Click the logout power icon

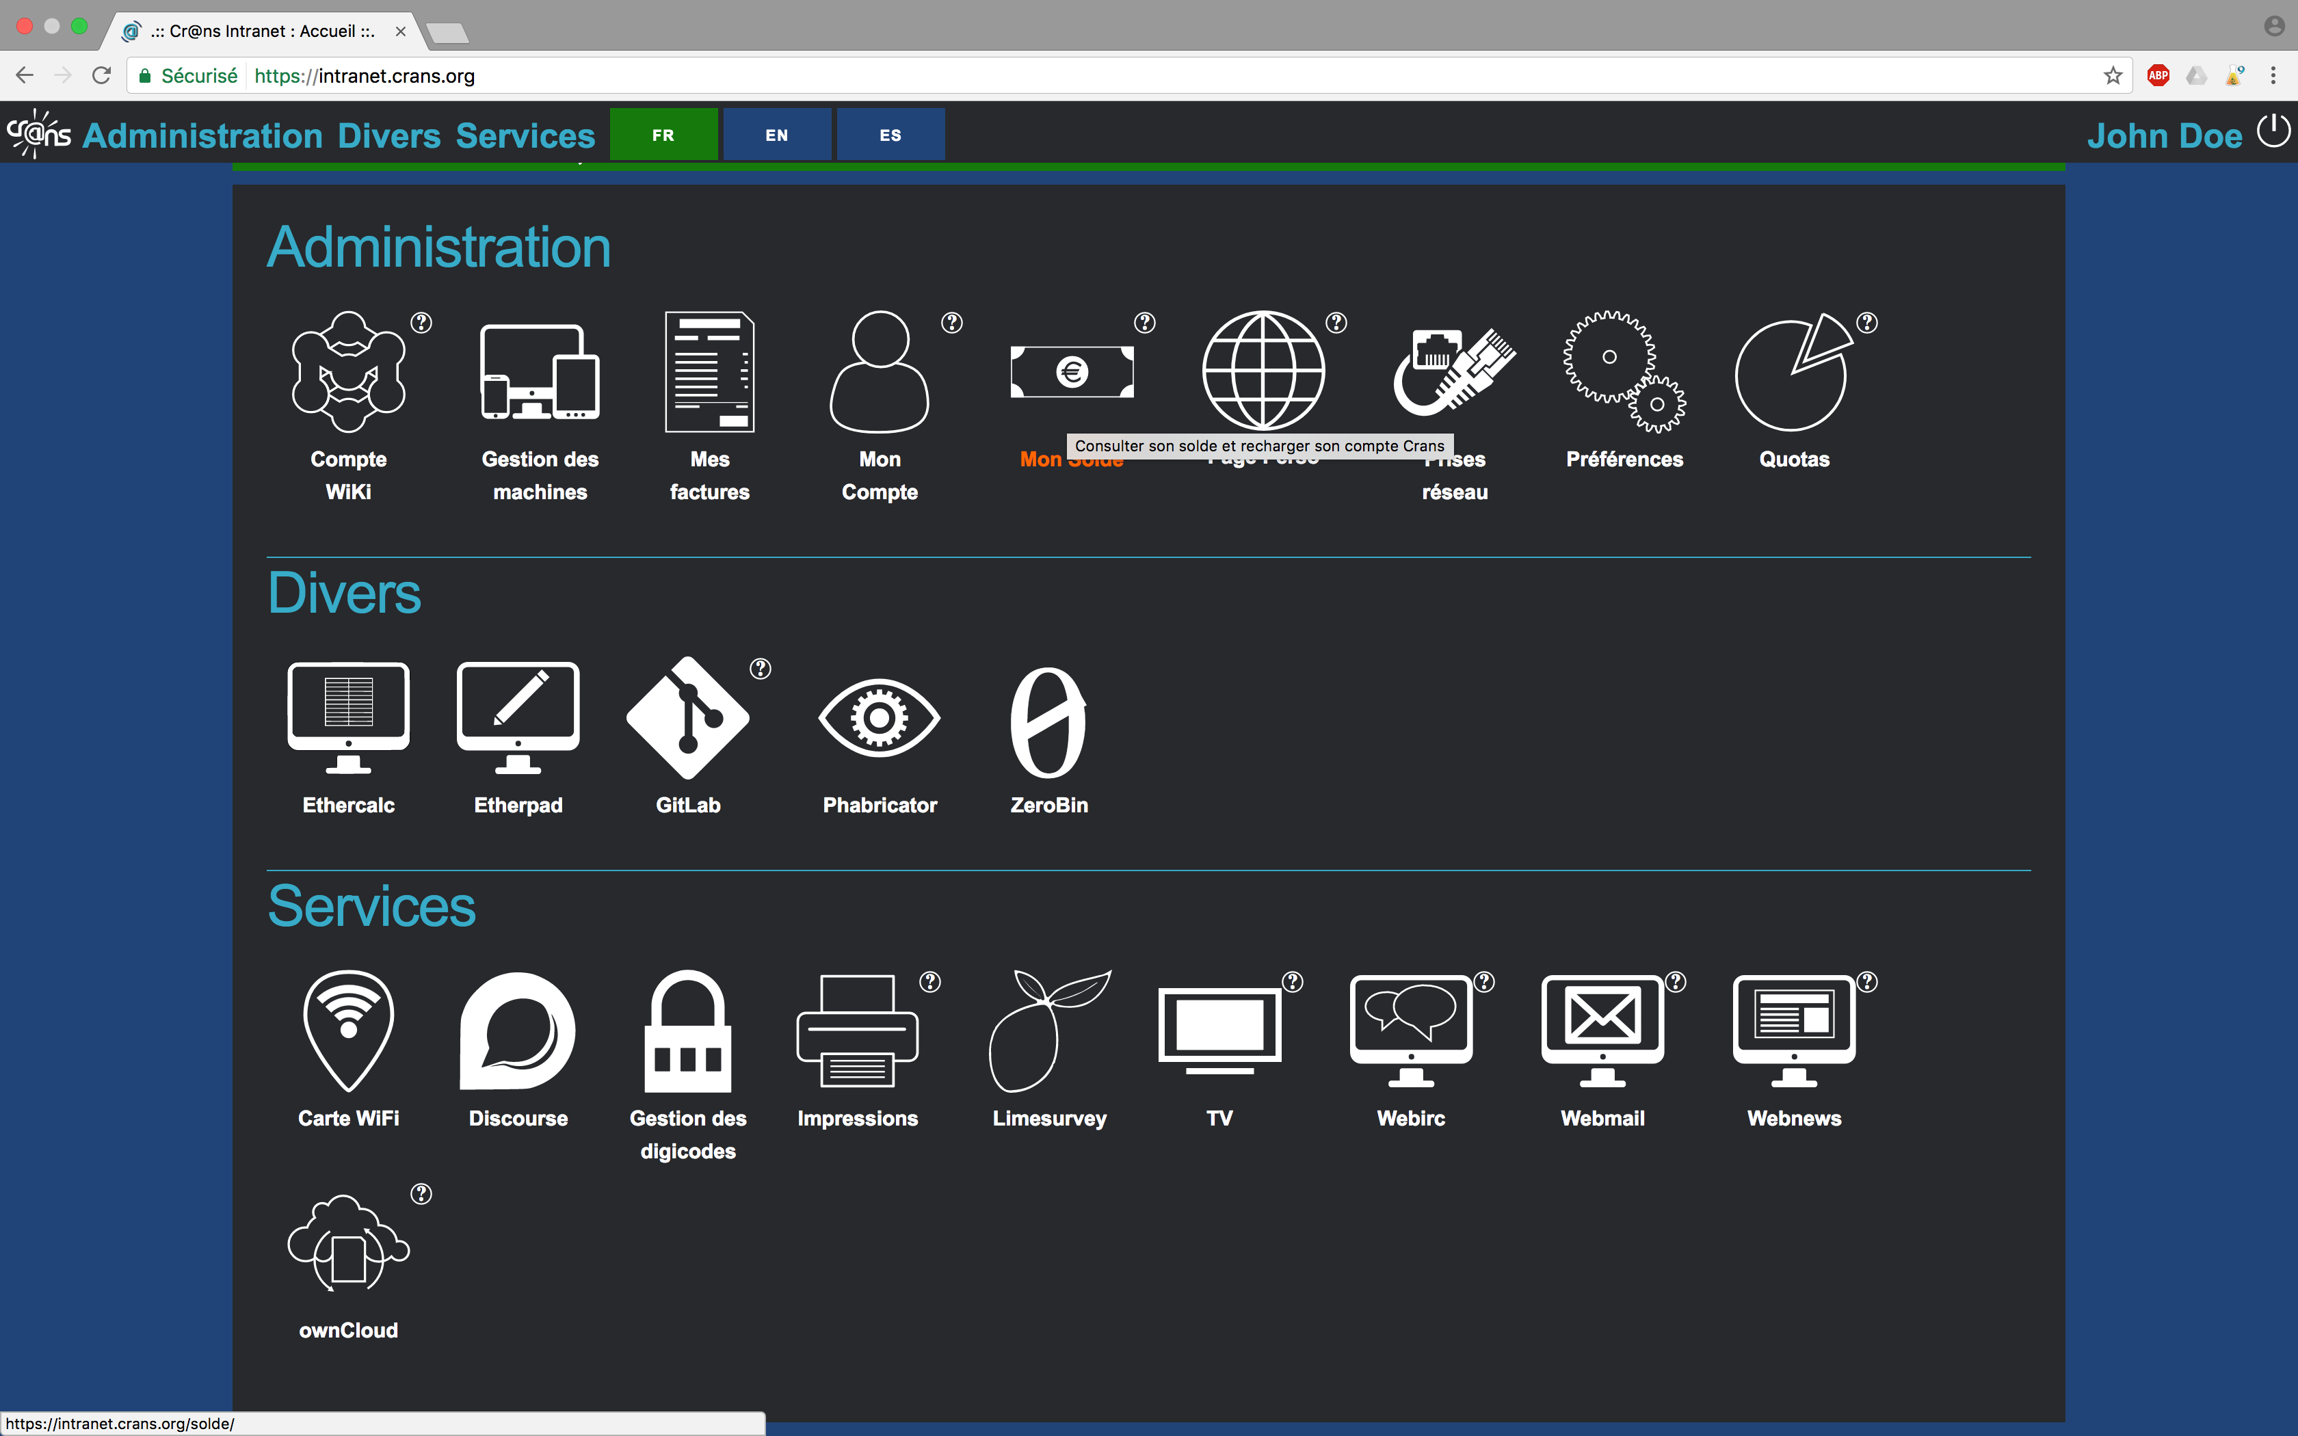tap(2273, 131)
